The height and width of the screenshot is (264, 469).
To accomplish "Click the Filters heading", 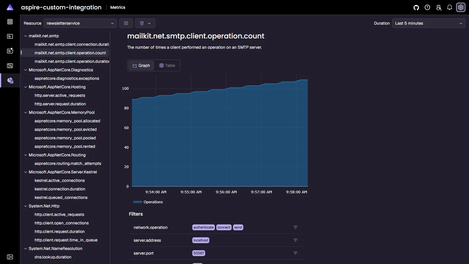I will point(136,214).
